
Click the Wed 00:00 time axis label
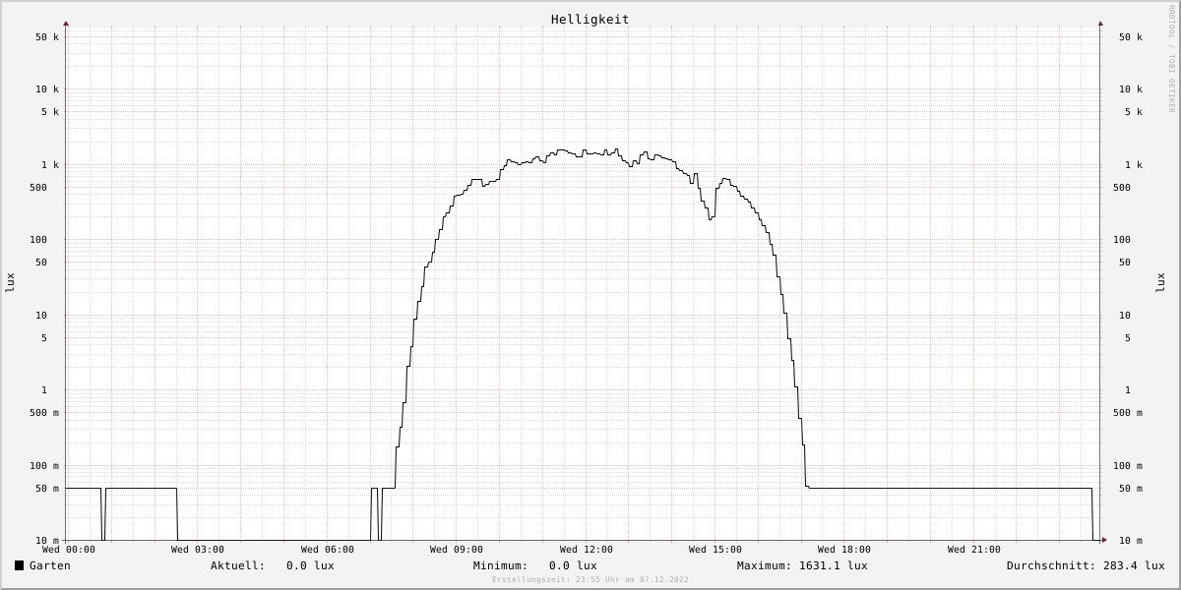pos(69,550)
